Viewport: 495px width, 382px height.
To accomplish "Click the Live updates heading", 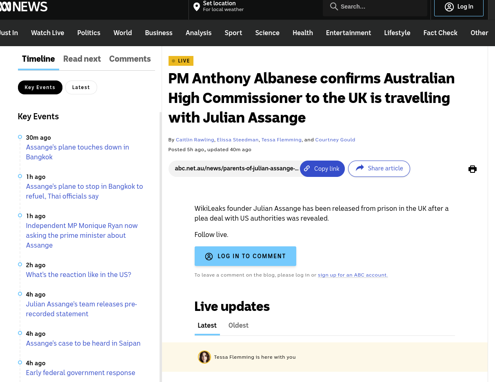I will coord(232,306).
